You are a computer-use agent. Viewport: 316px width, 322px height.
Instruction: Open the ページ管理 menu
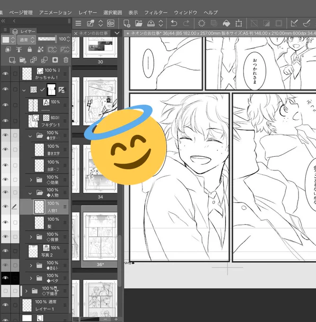[x=21, y=12]
